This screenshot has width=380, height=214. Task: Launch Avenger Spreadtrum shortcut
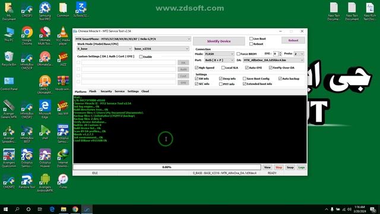pos(9,134)
